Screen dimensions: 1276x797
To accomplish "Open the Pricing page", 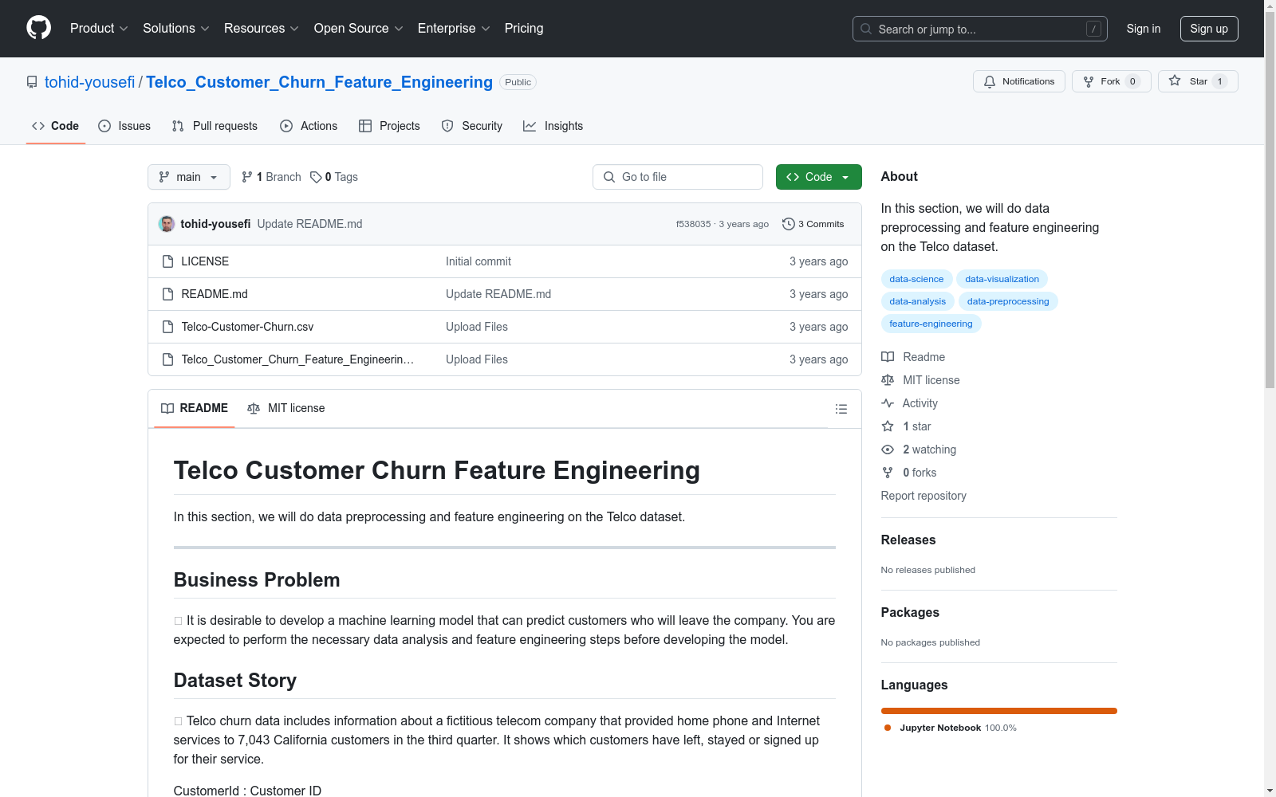I will click(x=524, y=29).
